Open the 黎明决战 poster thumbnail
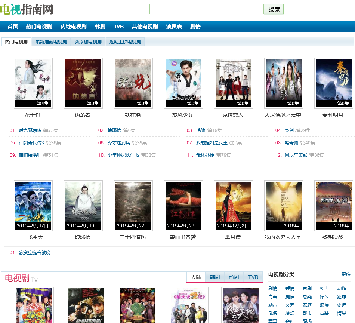The image size is (355, 323). coord(333,206)
